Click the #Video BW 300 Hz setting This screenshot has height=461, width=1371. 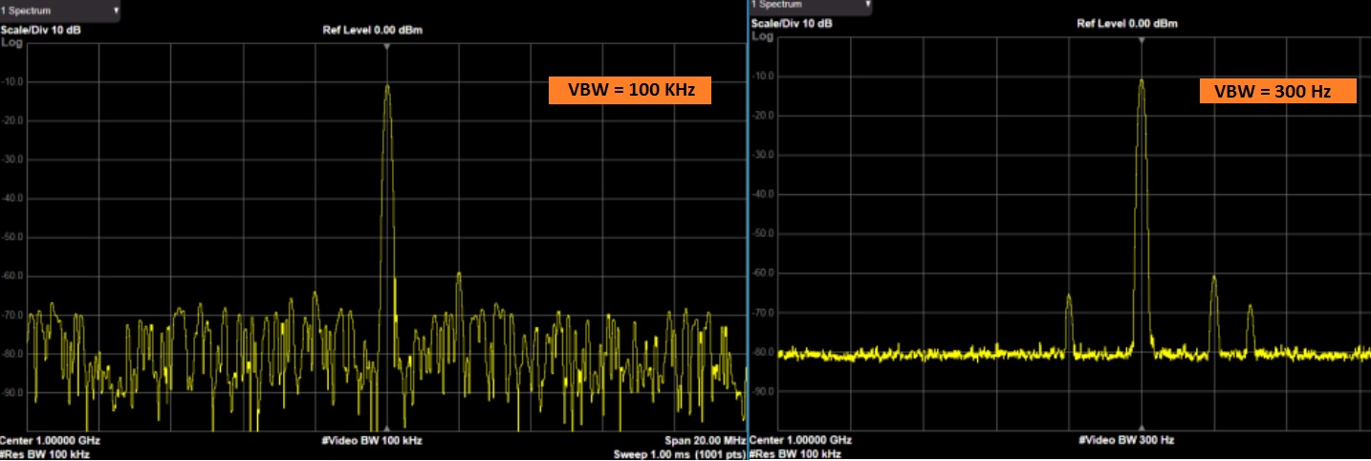point(1125,440)
